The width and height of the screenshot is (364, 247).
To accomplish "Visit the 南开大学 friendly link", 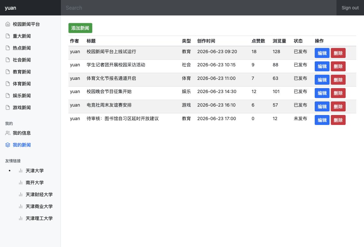I will tap(34, 183).
